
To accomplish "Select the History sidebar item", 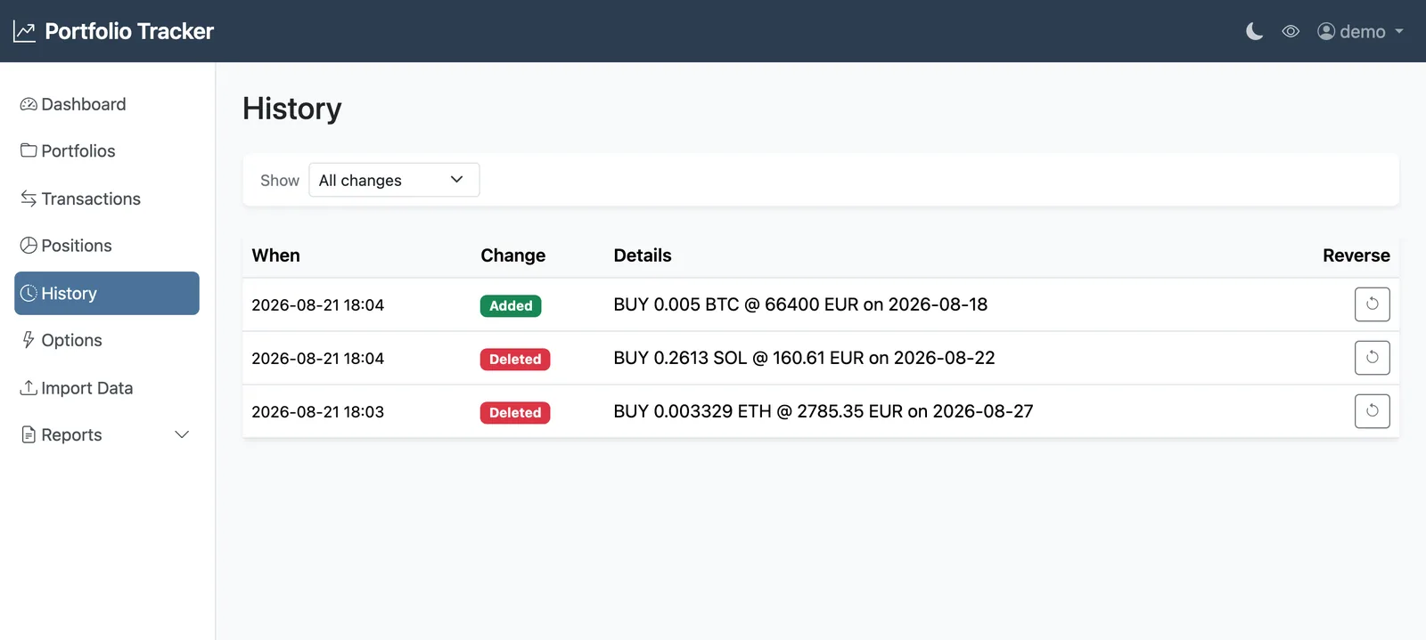I will [107, 293].
